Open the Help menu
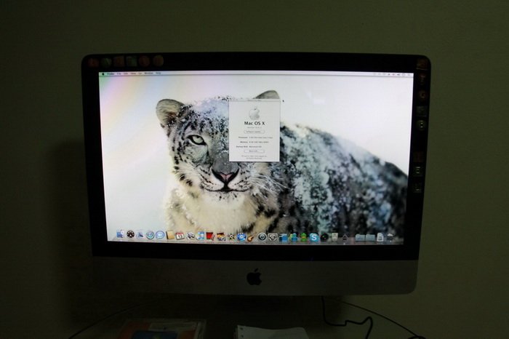The width and height of the screenshot is (509, 339). click(x=158, y=73)
